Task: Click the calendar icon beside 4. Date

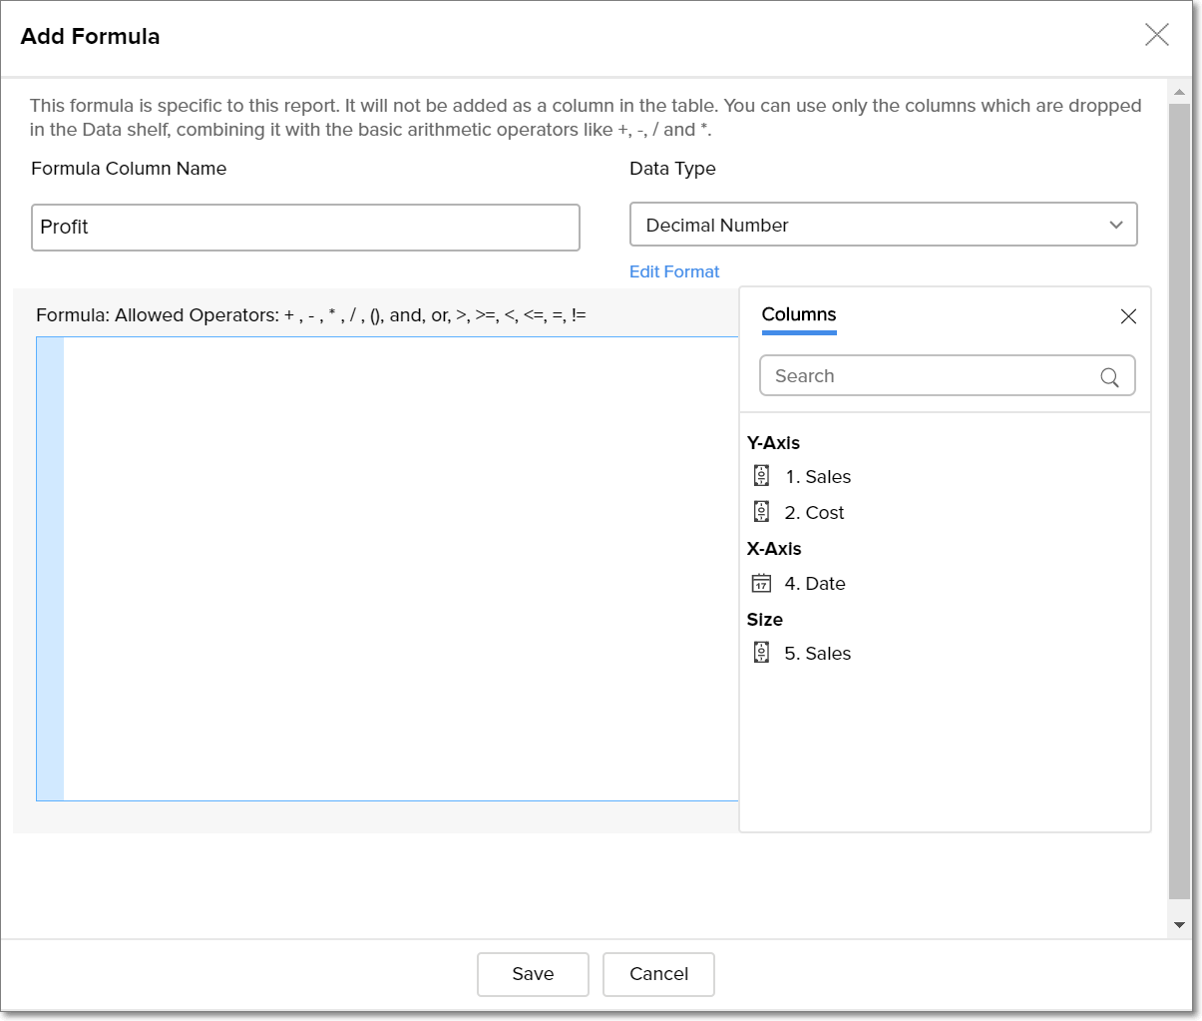Action: (x=761, y=583)
